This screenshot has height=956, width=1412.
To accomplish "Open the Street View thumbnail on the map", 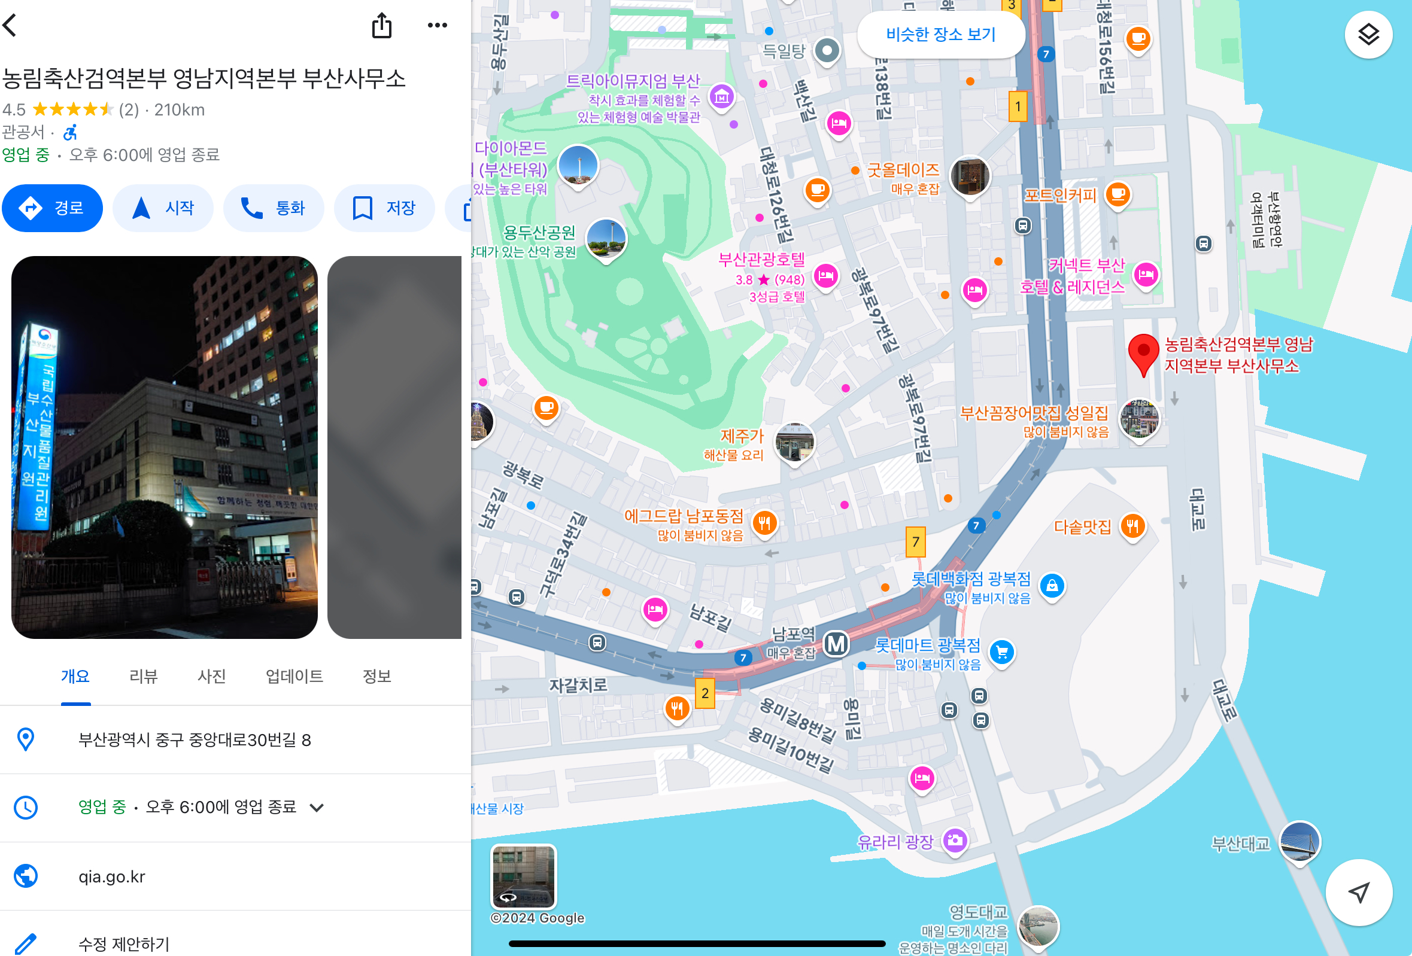I will point(523,876).
